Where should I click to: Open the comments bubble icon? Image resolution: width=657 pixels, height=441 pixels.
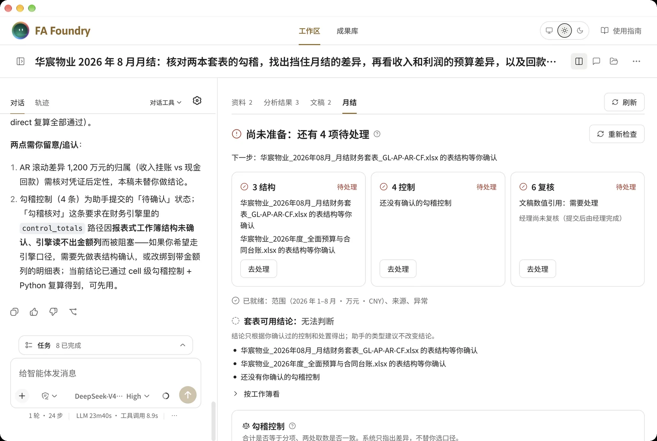[x=596, y=62]
